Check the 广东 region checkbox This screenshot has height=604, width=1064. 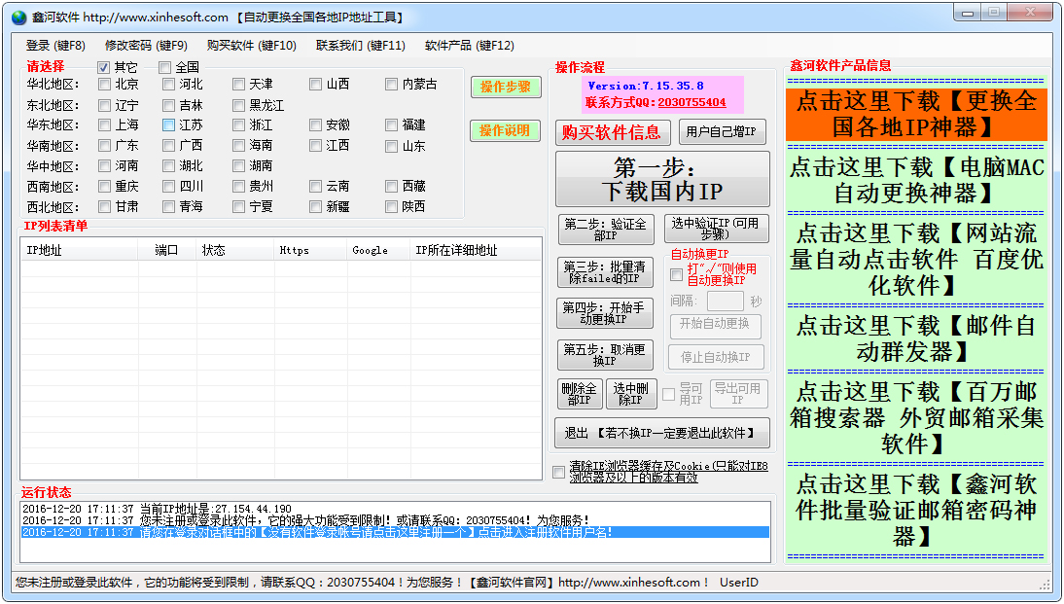103,144
